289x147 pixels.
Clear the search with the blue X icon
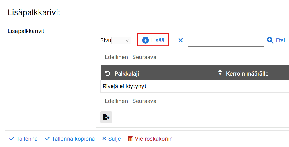181,40
